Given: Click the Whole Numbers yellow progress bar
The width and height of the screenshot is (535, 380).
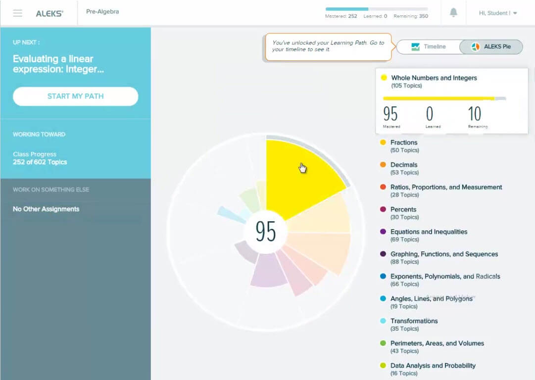Looking at the screenshot, I should [x=444, y=98].
